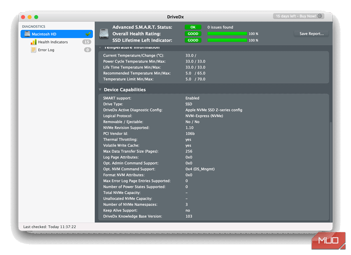Click the 'SMART support:' Enabled value
Image resolution: width=351 pixels, height=255 pixels.
pyautogui.click(x=192, y=98)
